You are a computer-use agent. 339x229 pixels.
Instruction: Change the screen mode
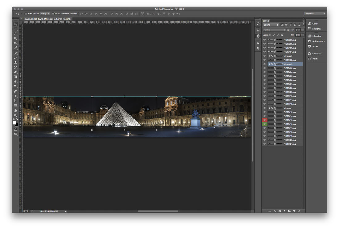coord(15,134)
